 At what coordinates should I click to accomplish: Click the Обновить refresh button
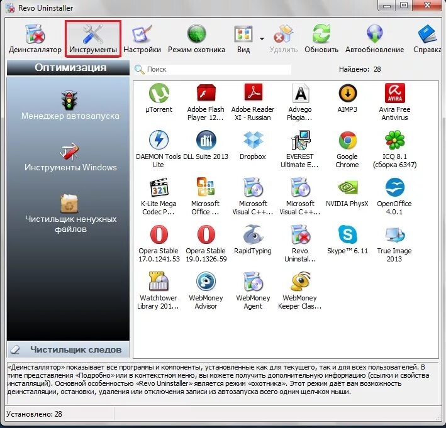pos(321,39)
